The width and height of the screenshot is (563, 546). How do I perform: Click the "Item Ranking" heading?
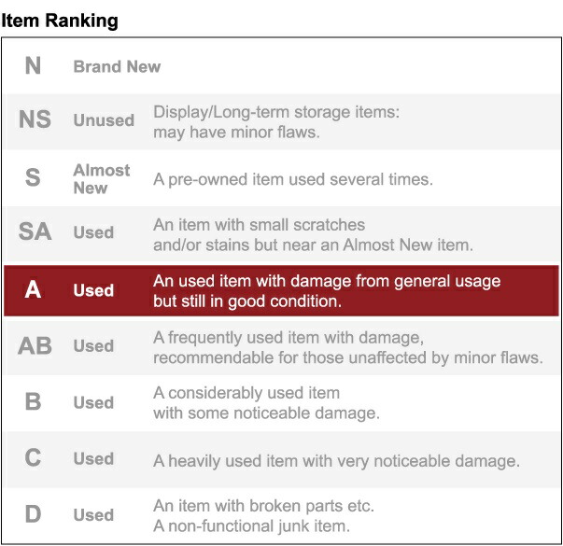pyautogui.click(x=60, y=21)
